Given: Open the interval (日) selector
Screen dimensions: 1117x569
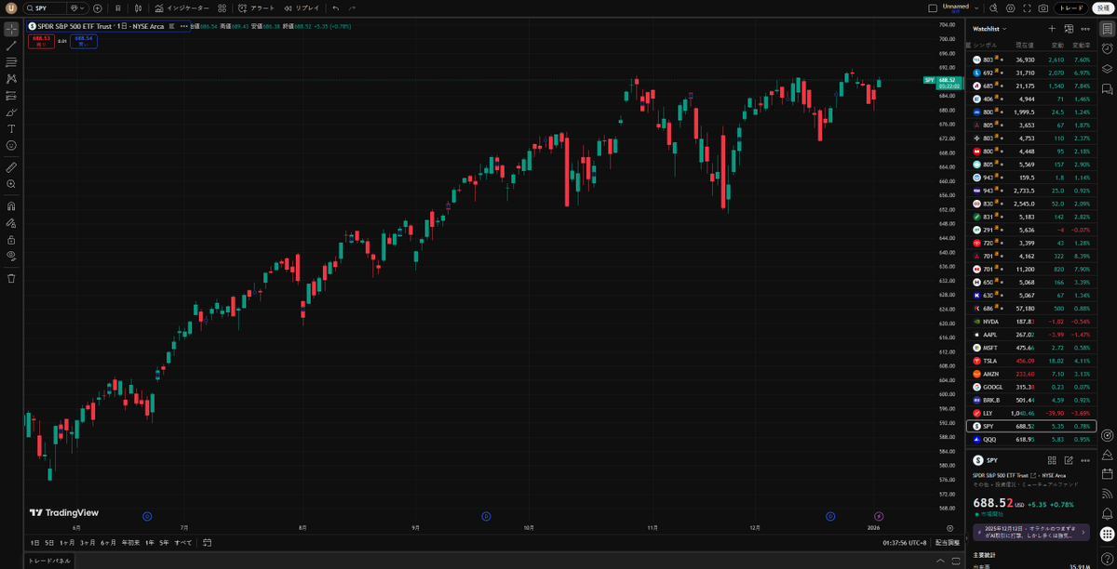Looking at the screenshot, I should (118, 8).
